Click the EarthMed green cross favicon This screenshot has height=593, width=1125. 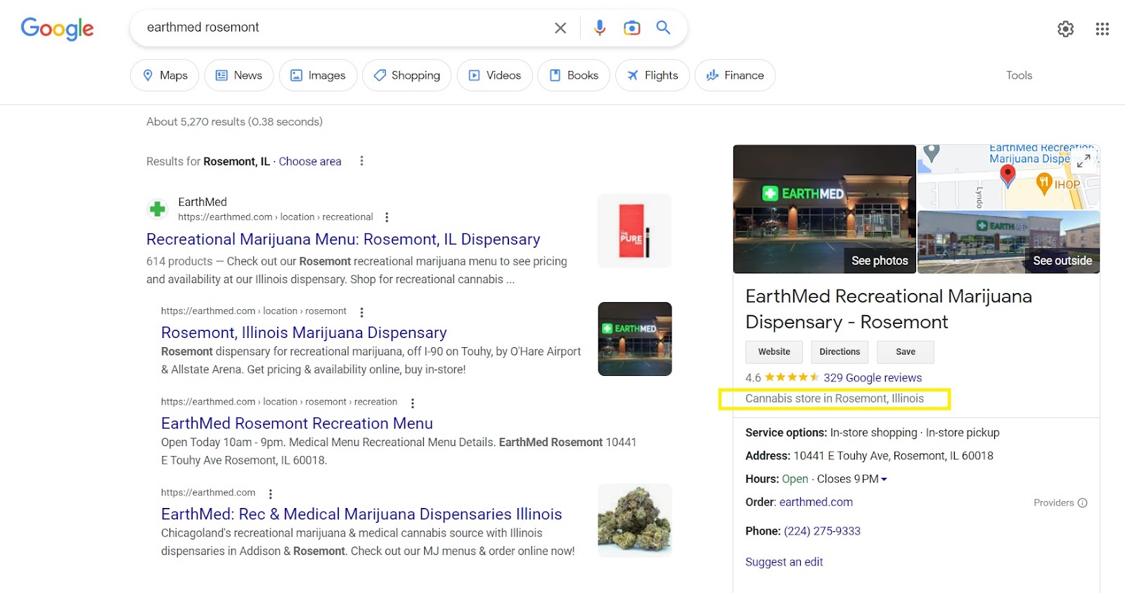pyautogui.click(x=157, y=209)
